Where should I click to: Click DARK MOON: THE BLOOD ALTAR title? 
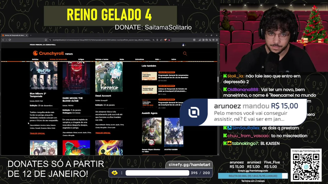(73, 99)
